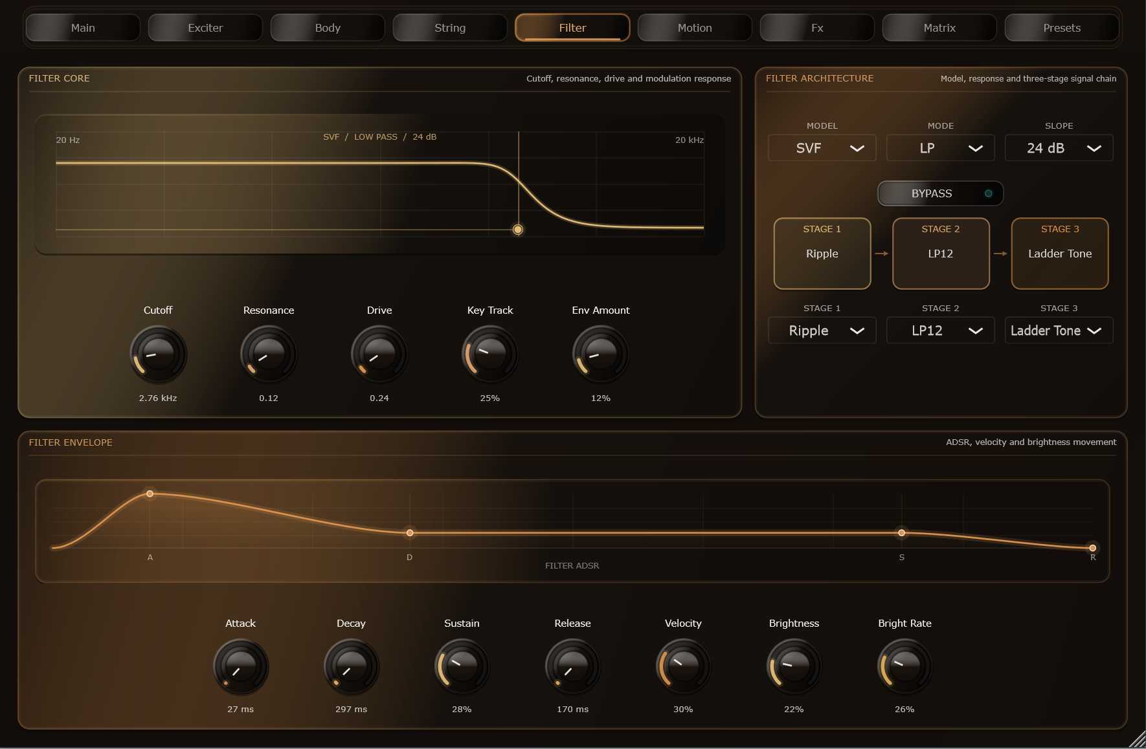
Task: Click the Env Amount knob
Action: [601, 354]
